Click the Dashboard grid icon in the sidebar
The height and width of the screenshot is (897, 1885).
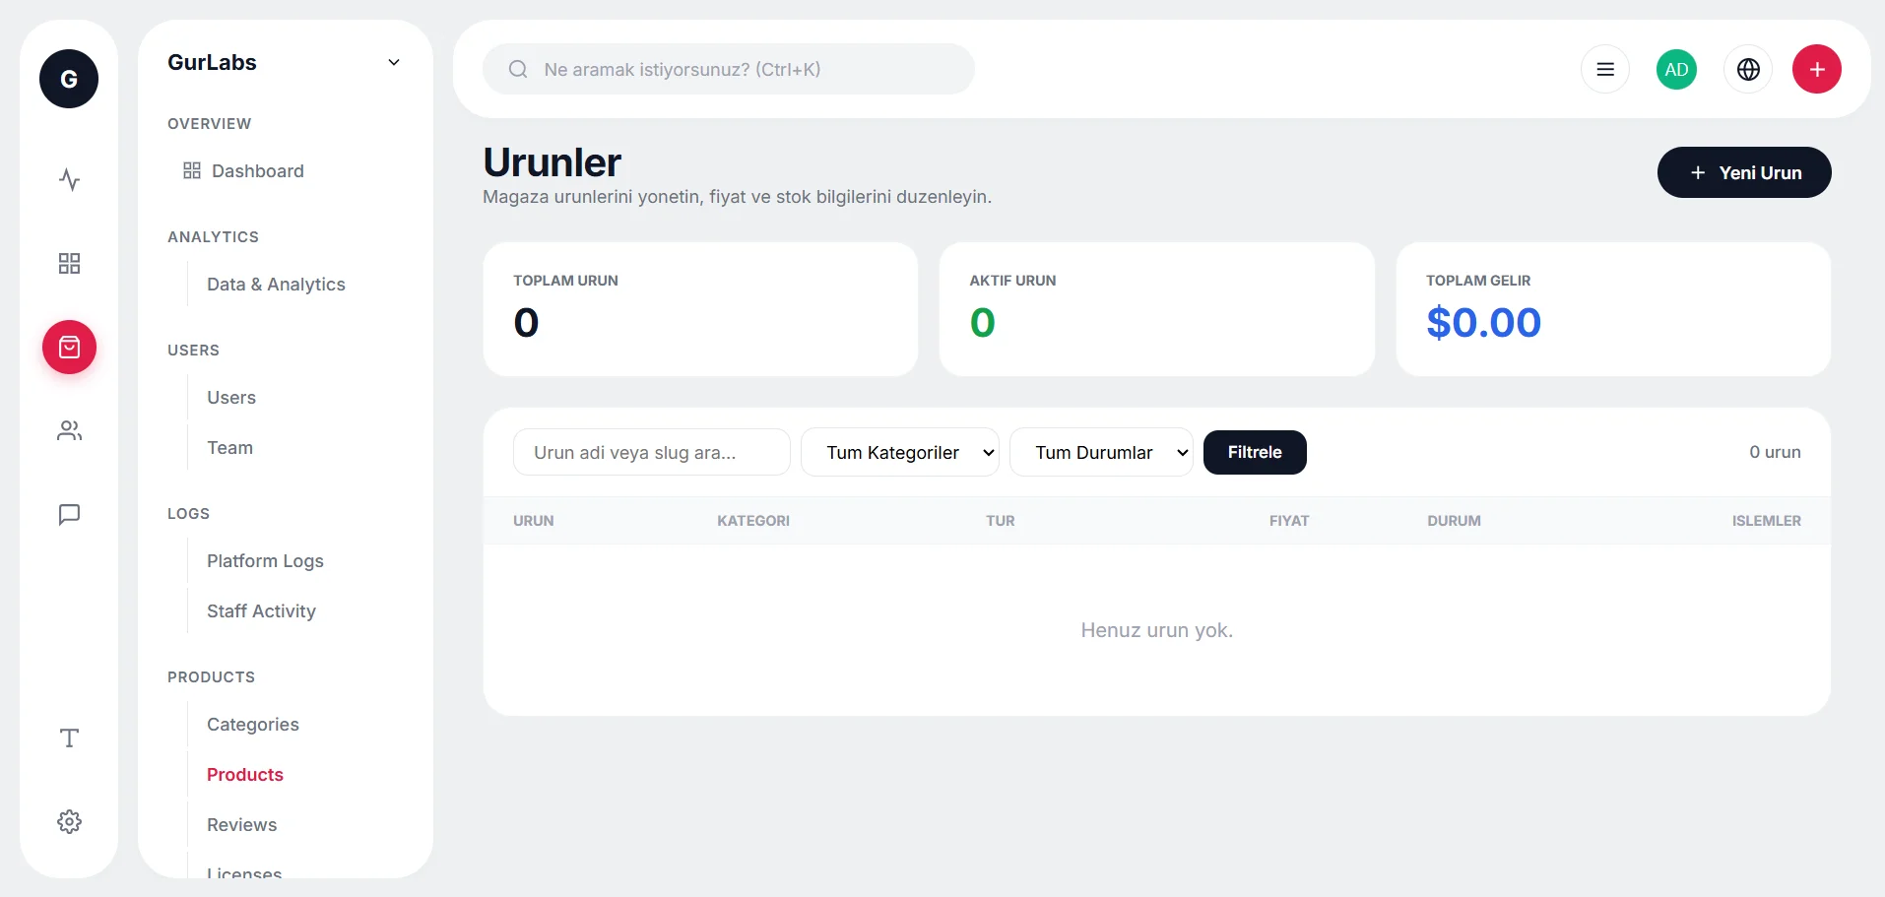pyautogui.click(x=192, y=170)
